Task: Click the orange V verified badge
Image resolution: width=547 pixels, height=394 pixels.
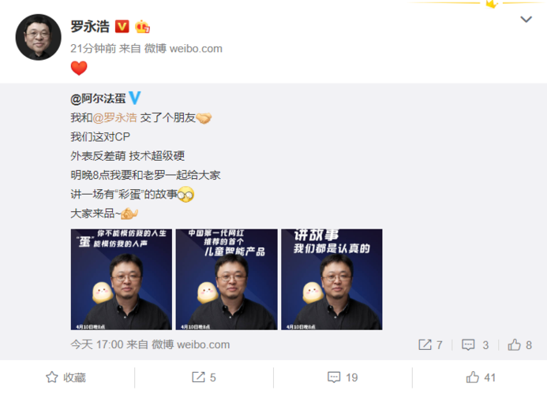Action: click(x=122, y=27)
